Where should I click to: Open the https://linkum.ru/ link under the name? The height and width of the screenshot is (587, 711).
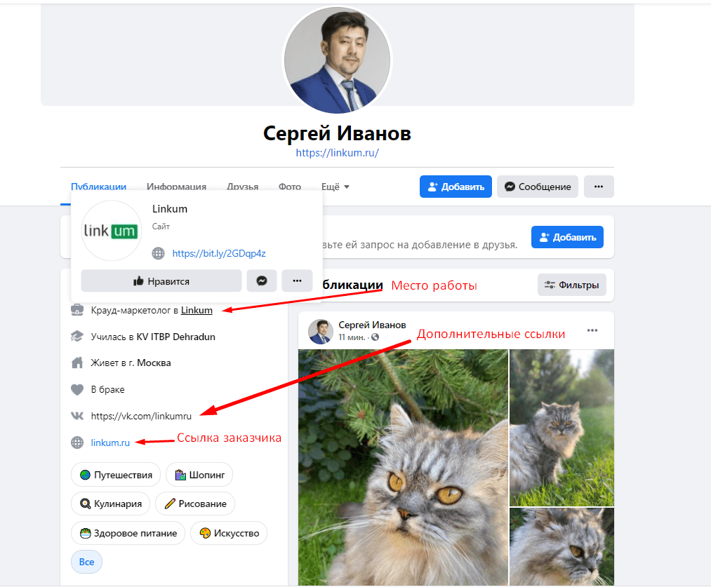tap(337, 153)
